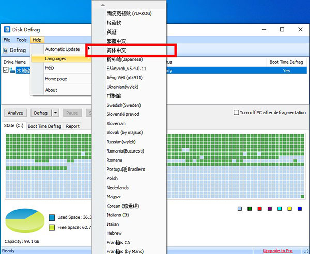Click the dark green color legend swatch
The width and height of the screenshot is (310, 254).
click(x=250, y=209)
